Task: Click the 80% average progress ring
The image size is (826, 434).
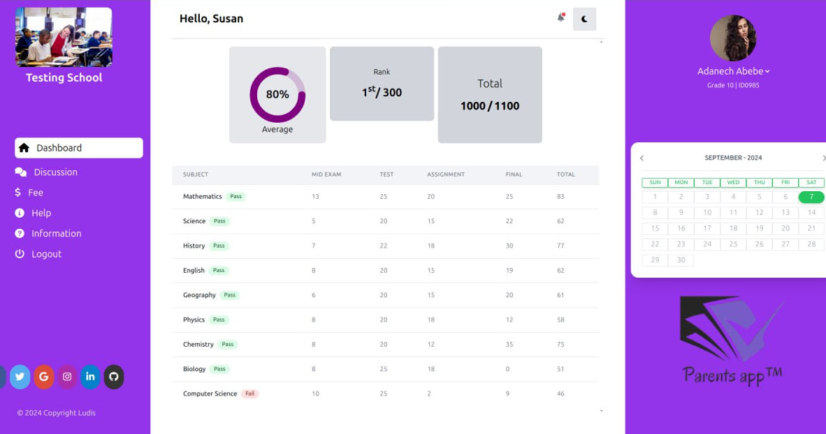Action: (x=277, y=95)
